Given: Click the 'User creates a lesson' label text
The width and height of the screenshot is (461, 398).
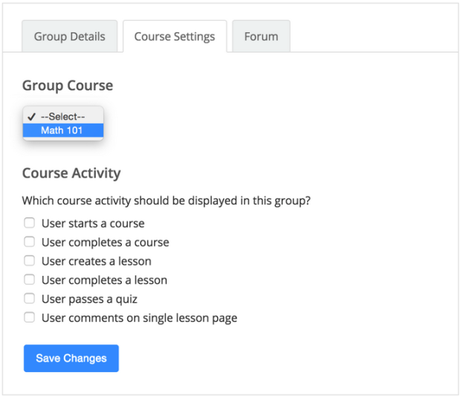Looking at the screenshot, I should [x=97, y=261].
